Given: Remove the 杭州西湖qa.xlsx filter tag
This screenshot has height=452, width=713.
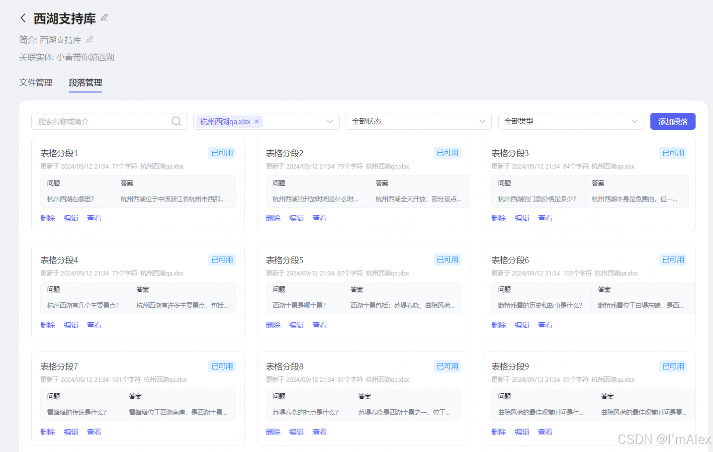Looking at the screenshot, I should click(x=257, y=121).
